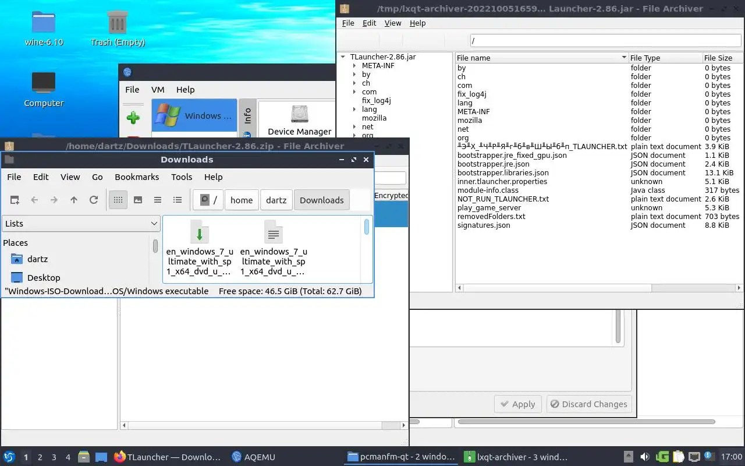The image size is (745, 466).
Task: Switch to virtual desktop 3
Action: click(x=54, y=457)
